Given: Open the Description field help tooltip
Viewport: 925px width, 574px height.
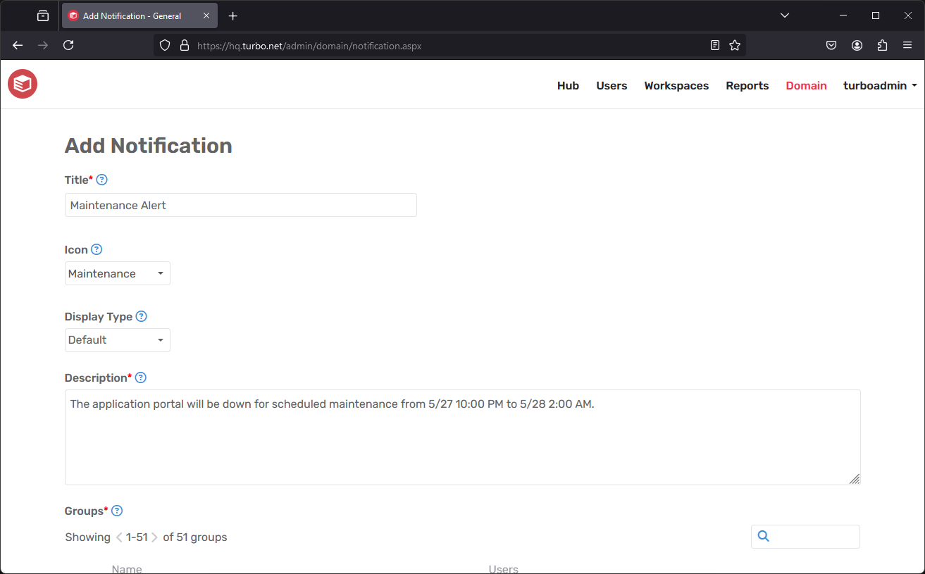Looking at the screenshot, I should coord(140,378).
